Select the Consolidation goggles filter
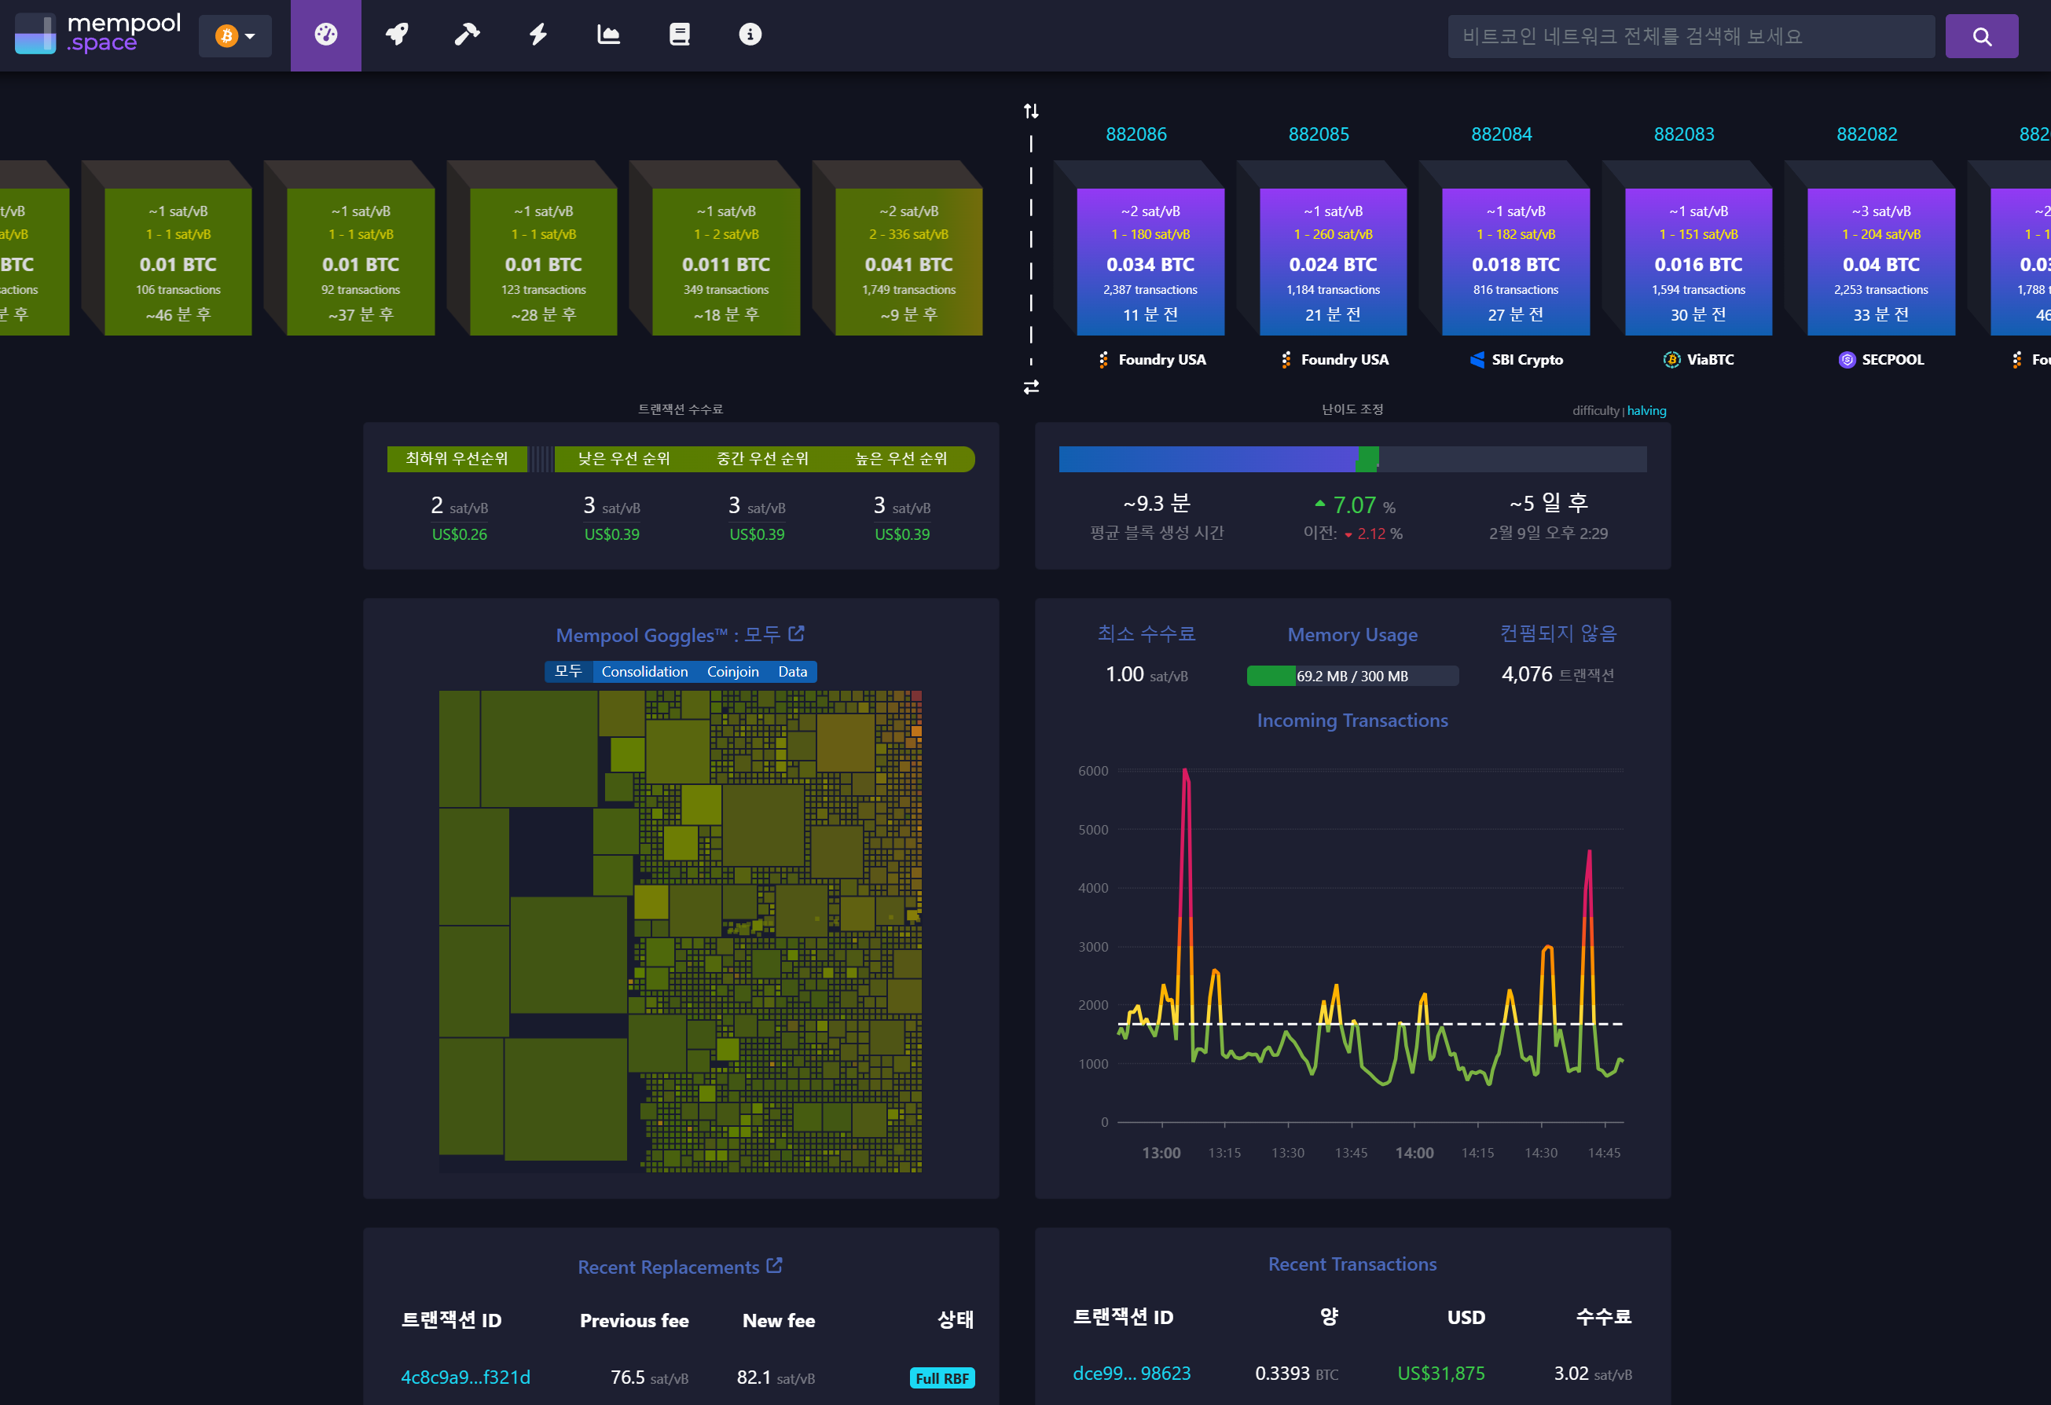 [644, 672]
